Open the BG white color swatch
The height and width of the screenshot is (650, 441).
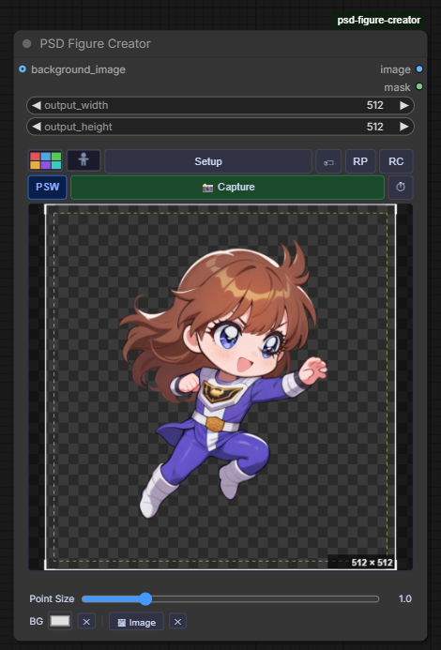click(x=60, y=621)
